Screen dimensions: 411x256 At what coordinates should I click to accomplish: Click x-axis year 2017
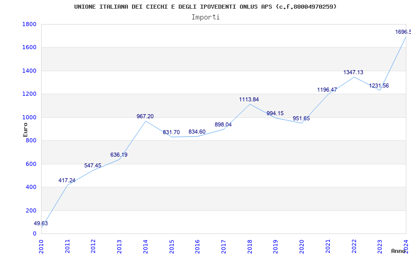(223, 246)
